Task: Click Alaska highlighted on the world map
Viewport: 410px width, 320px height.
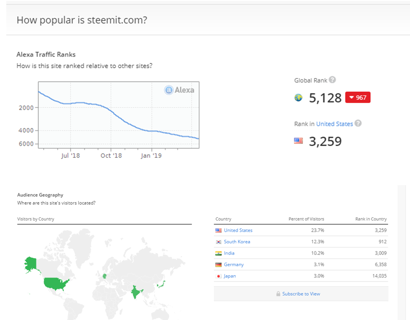Action: pyautogui.click(x=31, y=264)
